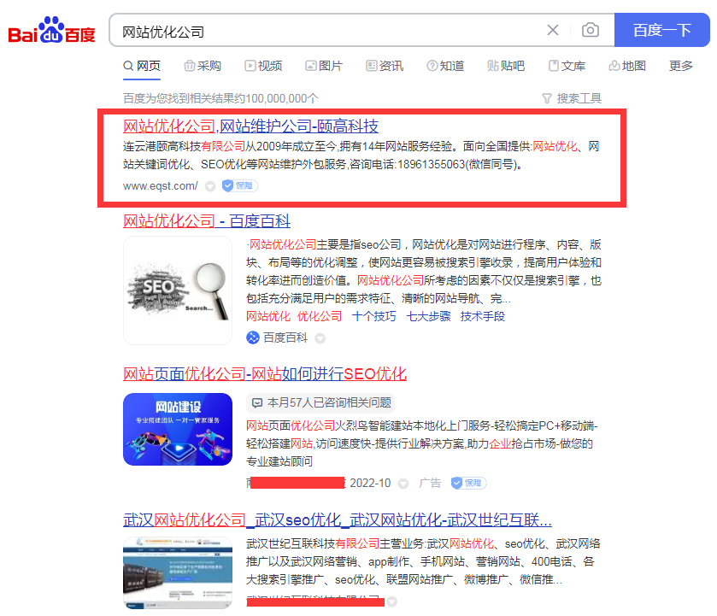Open 搜索工具 filter options

[x=572, y=98]
